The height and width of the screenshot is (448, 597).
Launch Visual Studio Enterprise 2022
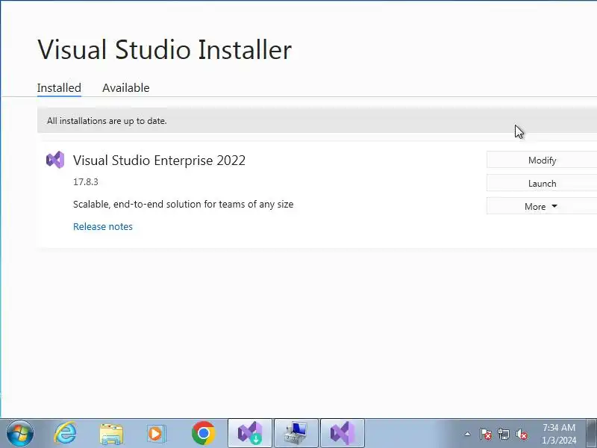point(542,183)
